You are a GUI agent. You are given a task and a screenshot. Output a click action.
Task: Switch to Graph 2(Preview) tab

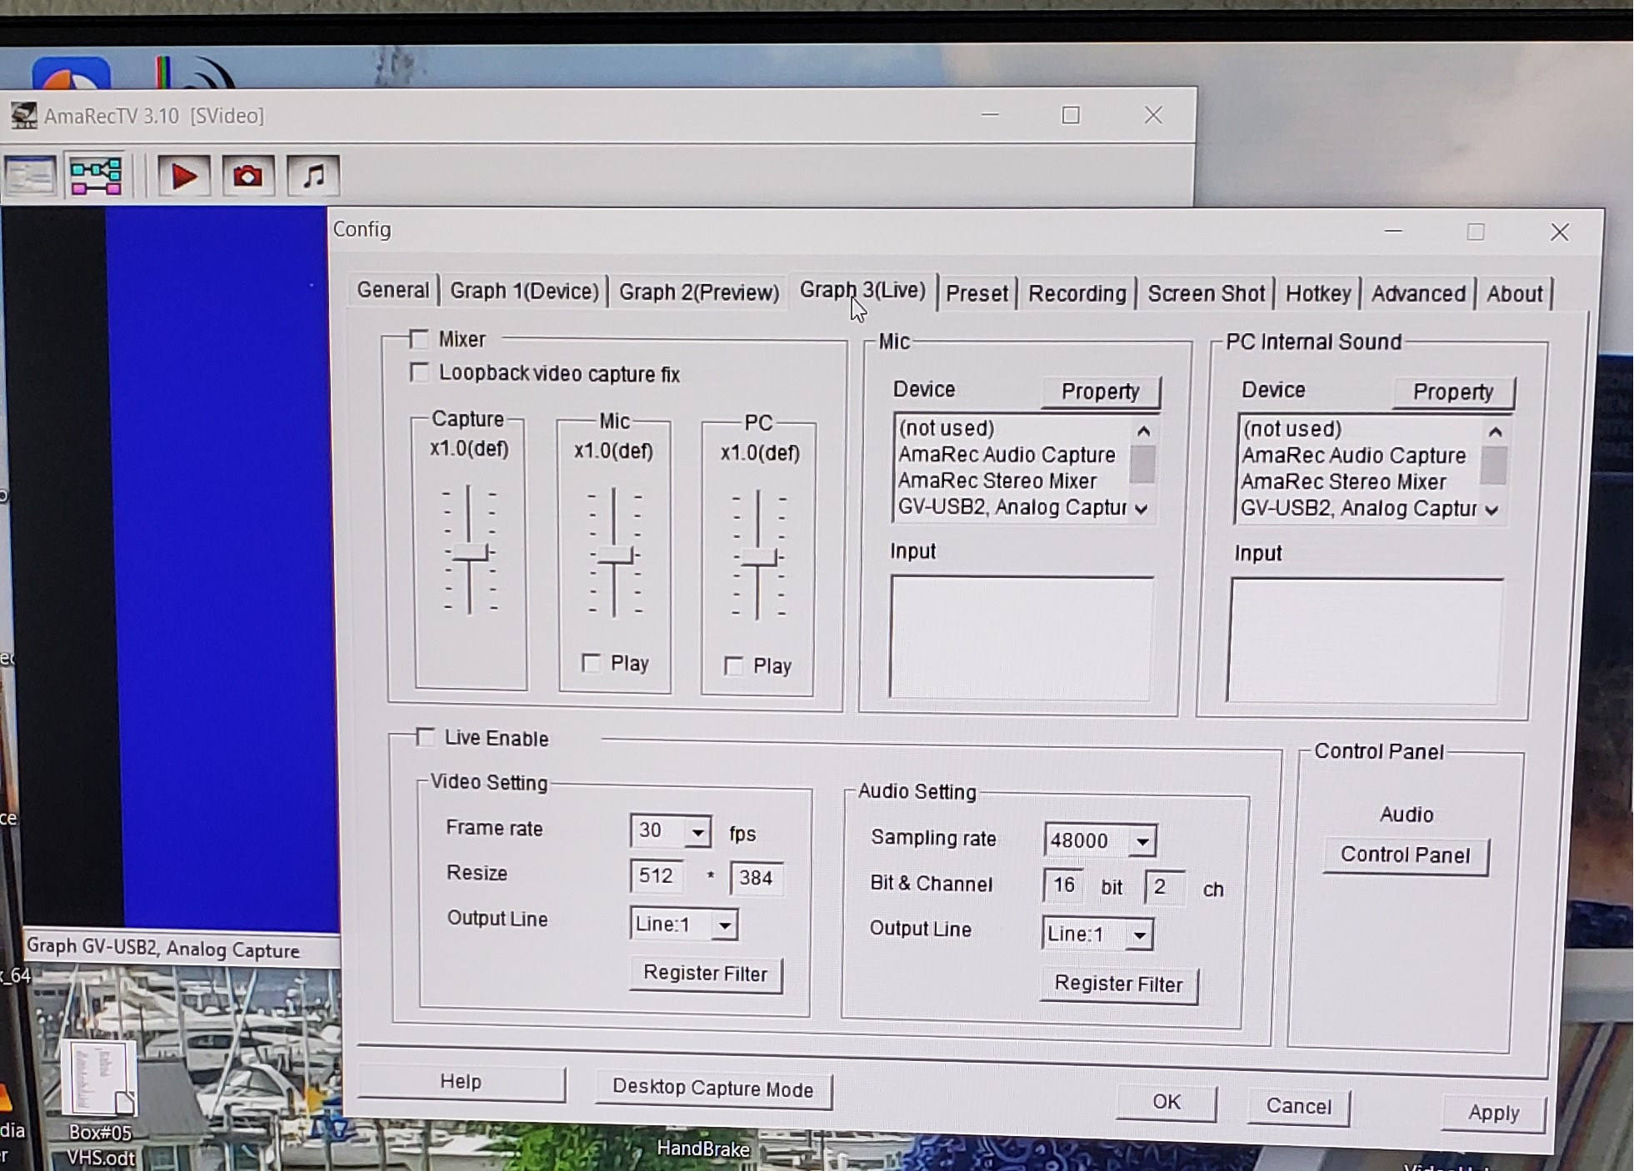point(698,292)
